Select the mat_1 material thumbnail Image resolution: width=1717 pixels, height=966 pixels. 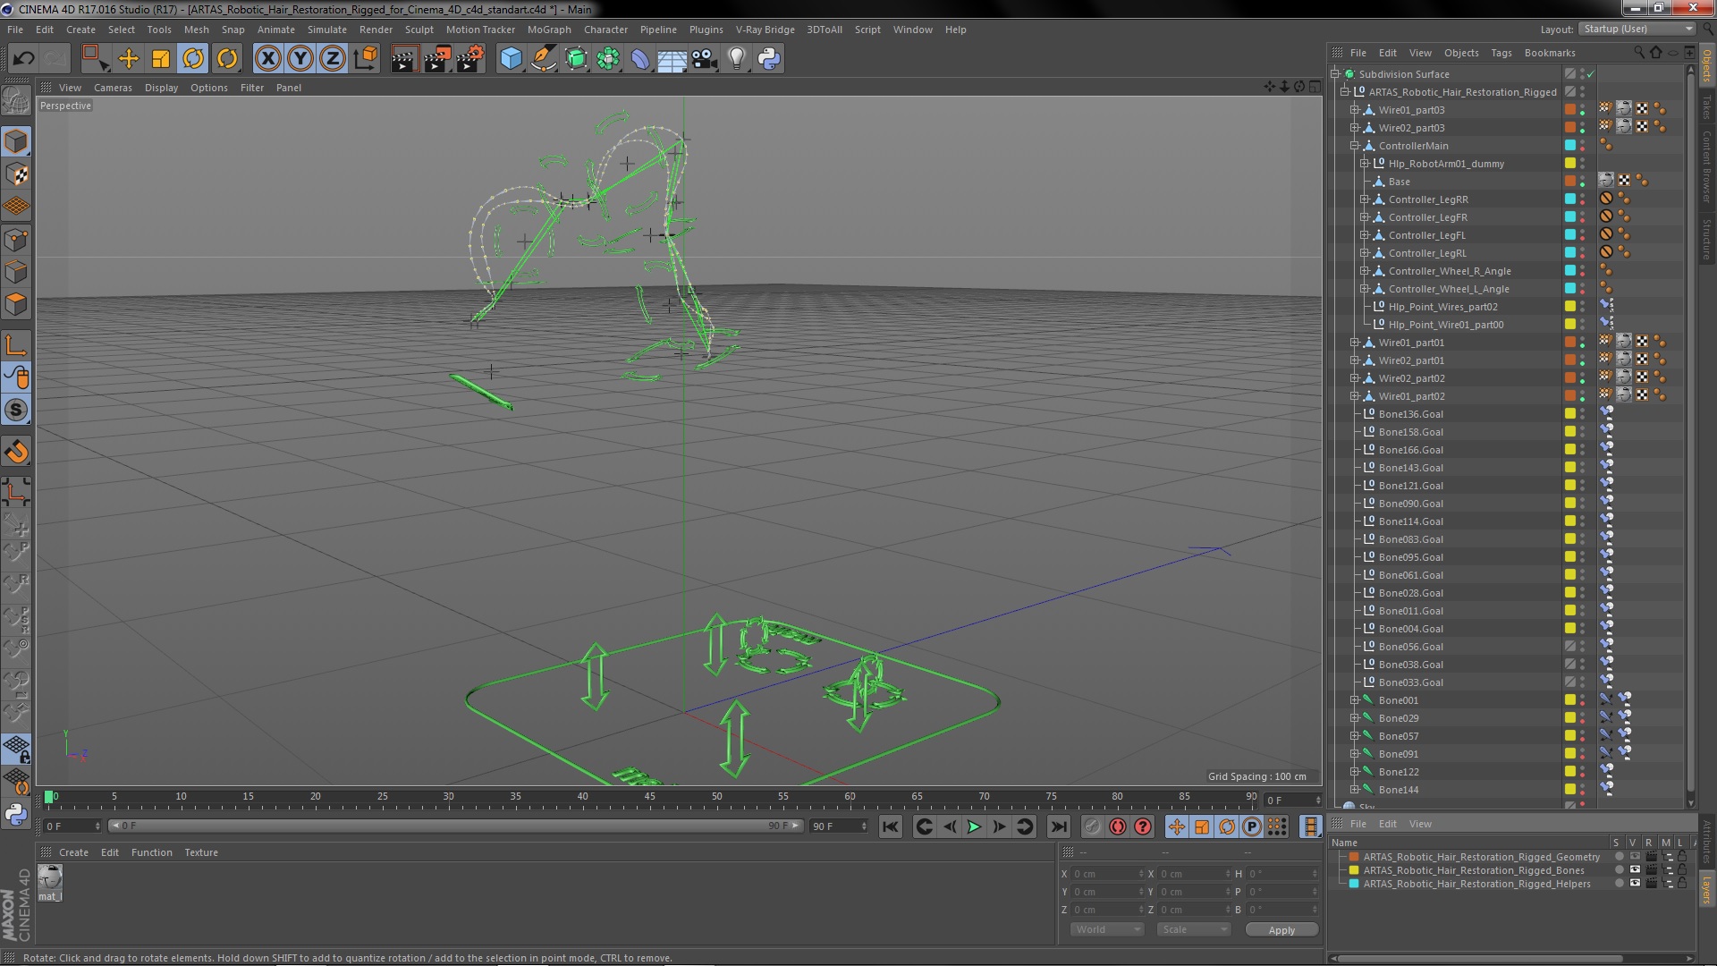(x=49, y=877)
